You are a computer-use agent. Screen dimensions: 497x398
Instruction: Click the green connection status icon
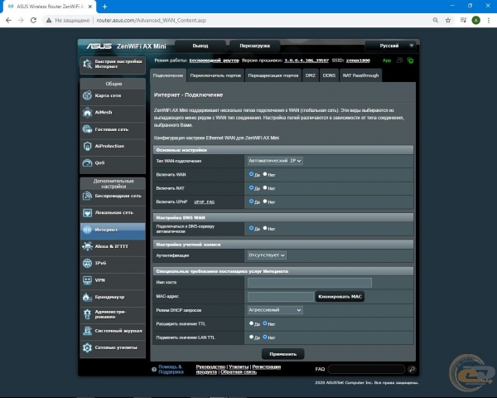(411, 61)
